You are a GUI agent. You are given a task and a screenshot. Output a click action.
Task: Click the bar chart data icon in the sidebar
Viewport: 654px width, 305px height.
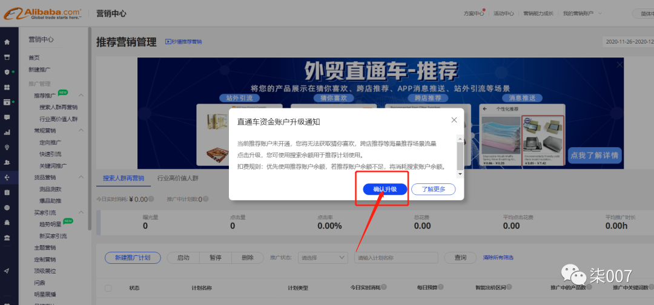pyautogui.click(x=7, y=133)
